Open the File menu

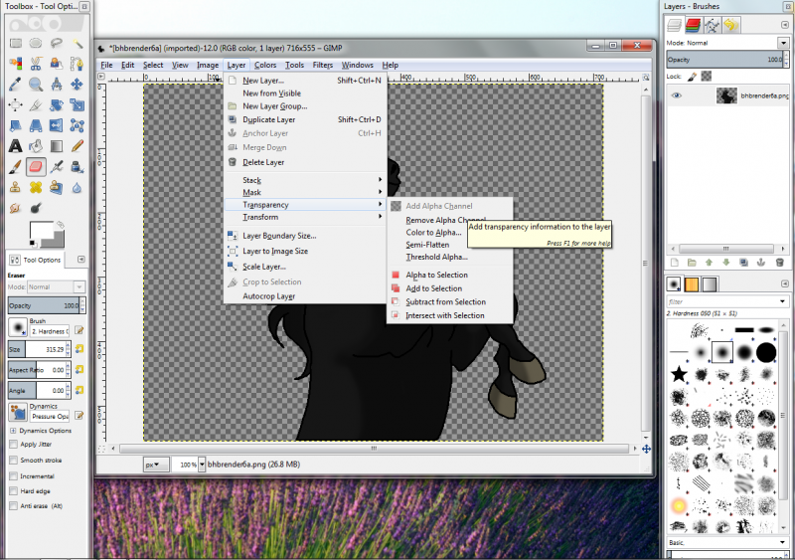[x=106, y=65]
